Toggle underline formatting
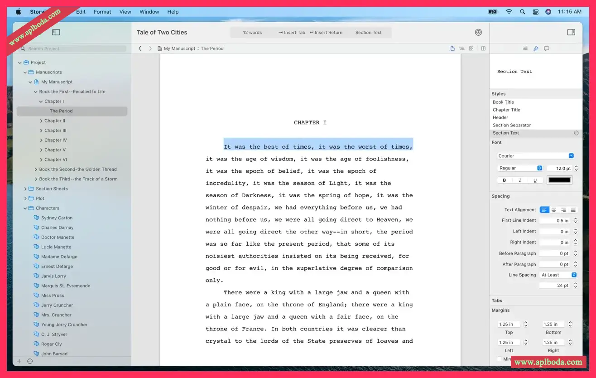The height and width of the screenshot is (378, 596). pyautogui.click(x=535, y=180)
